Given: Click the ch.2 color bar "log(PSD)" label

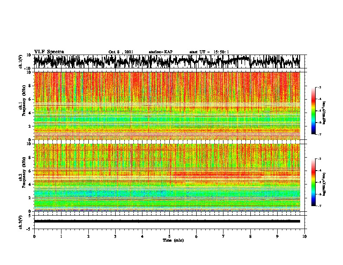Looking at the screenshot, I should [x=324, y=184].
